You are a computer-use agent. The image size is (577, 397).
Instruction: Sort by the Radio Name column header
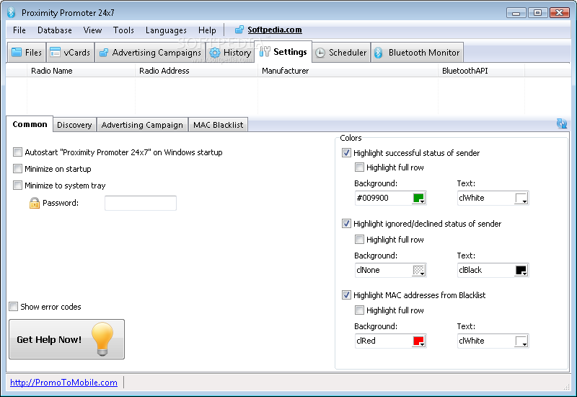click(81, 71)
